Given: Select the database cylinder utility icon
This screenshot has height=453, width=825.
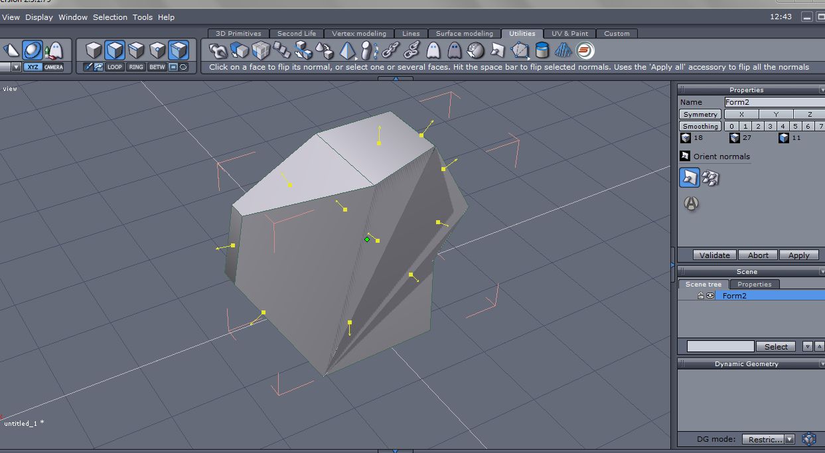Looking at the screenshot, I should [x=542, y=50].
